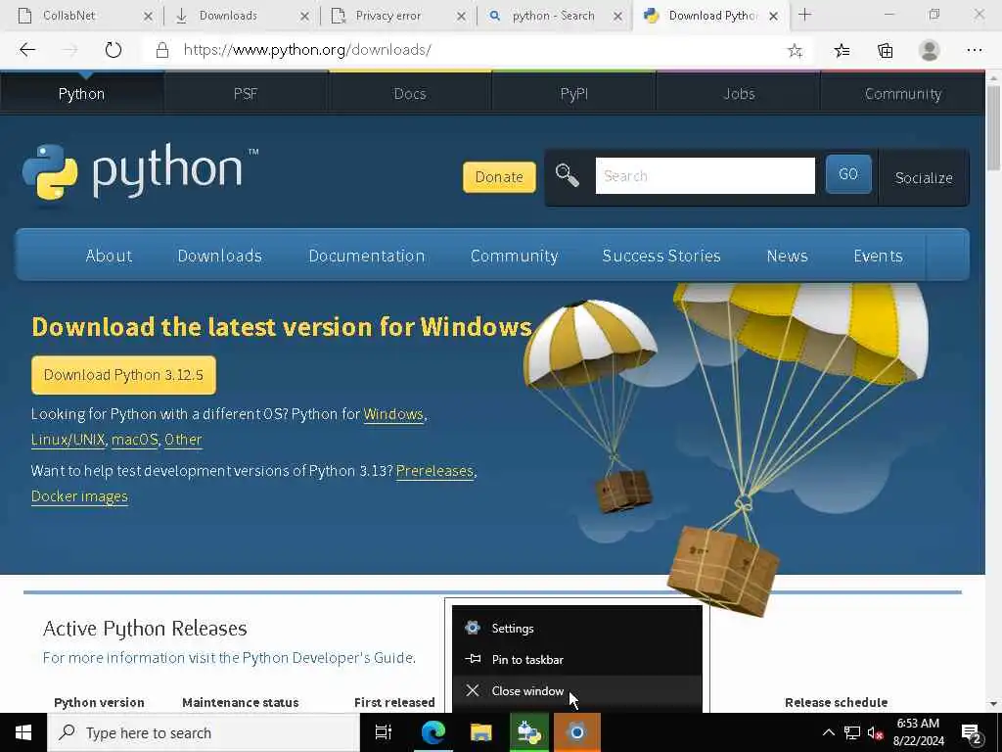Open the Community menu in blue navbar
Image resolution: width=1002 pixels, height=752 pixels.
pyautogui.click(x=514, y=256)
